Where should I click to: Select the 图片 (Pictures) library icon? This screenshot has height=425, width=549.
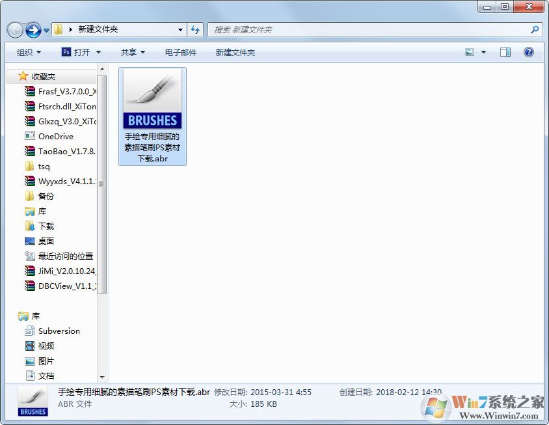coord(46,361)
